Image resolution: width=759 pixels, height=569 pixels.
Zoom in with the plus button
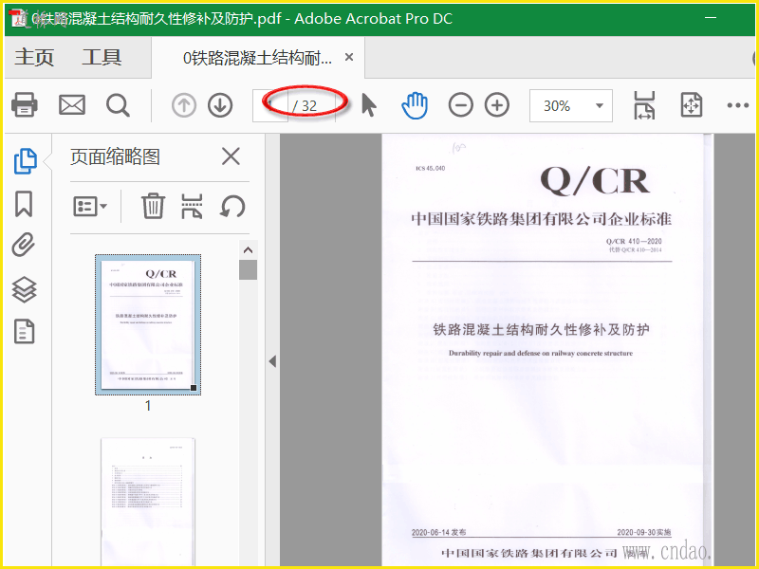pos(497,105)
